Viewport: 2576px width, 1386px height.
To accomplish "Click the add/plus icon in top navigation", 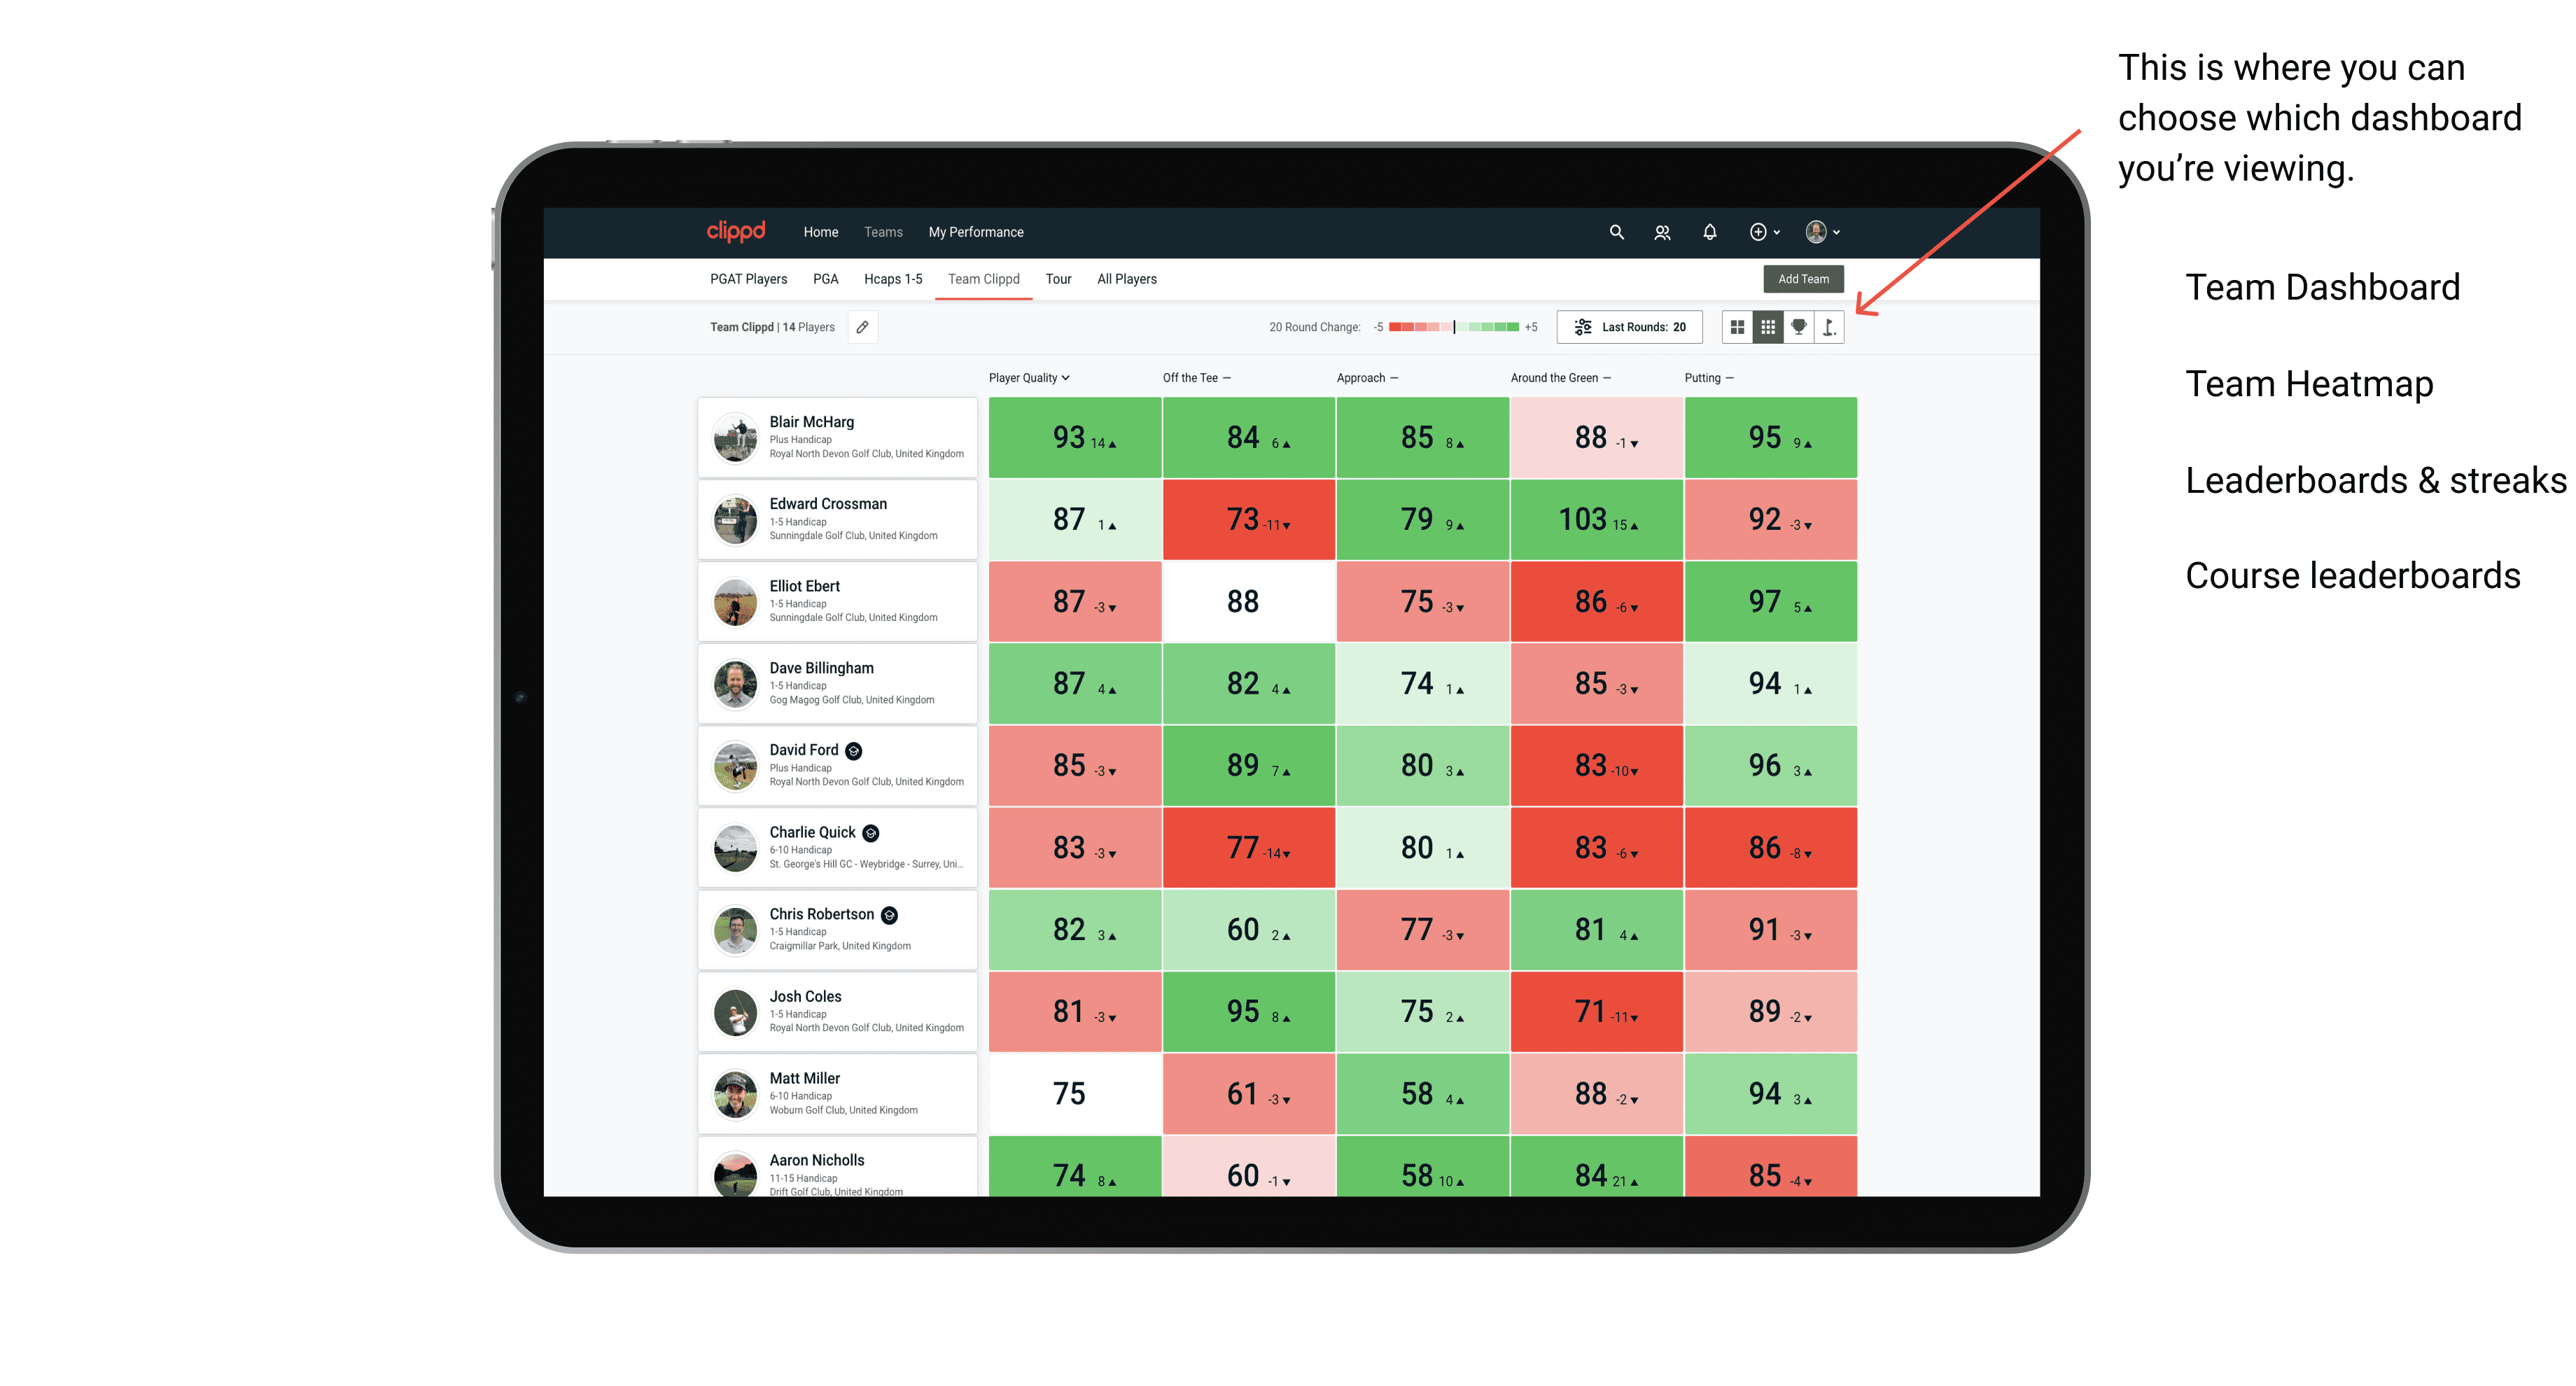I will tap(1756, 232).
